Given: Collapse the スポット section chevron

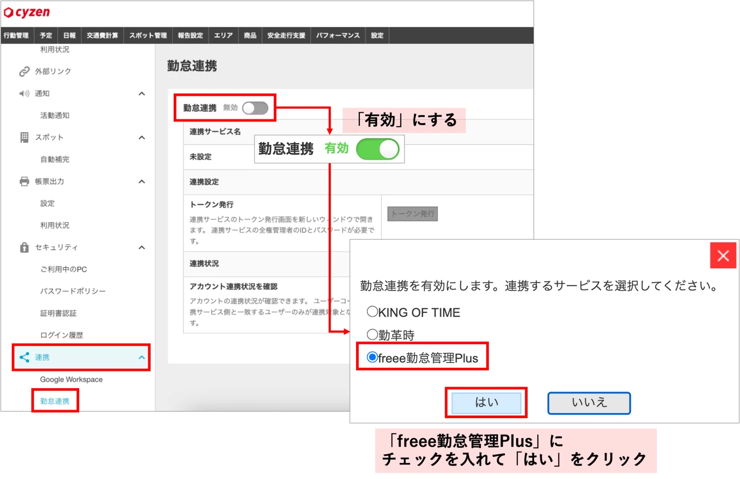Looking at the screenshot, I should tap(141, 138).
